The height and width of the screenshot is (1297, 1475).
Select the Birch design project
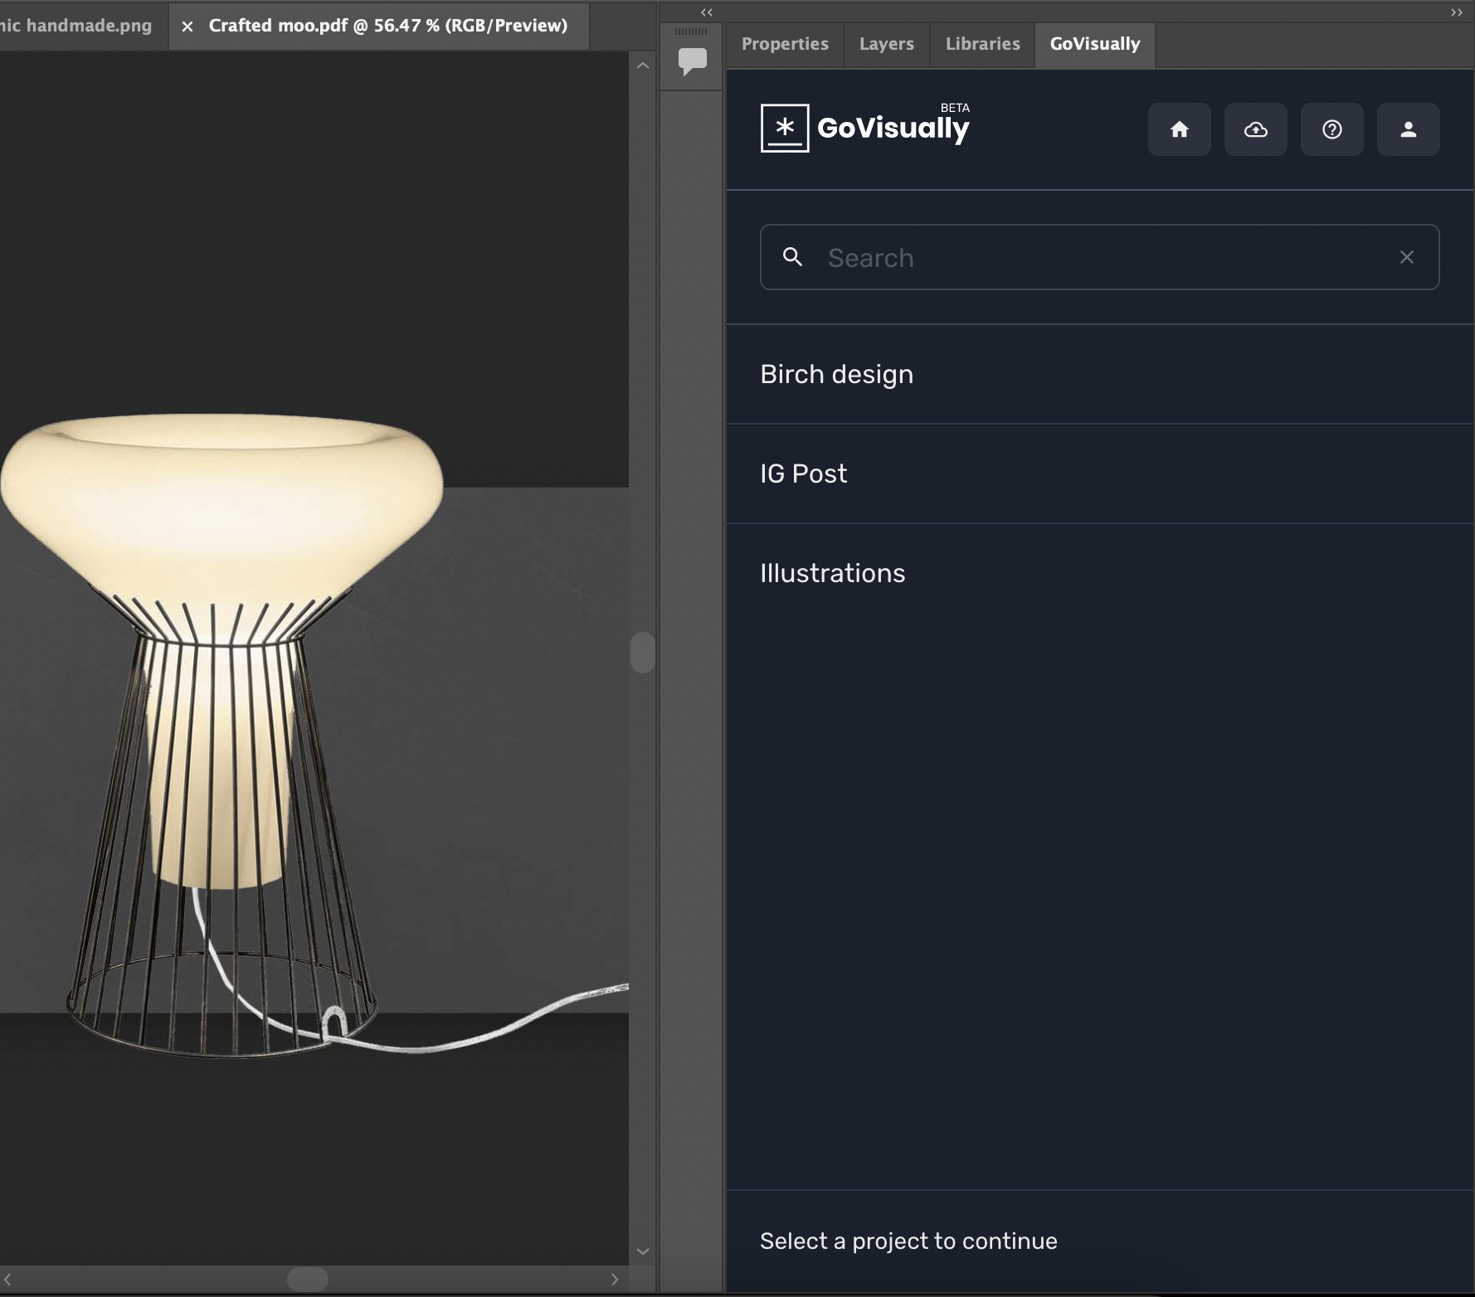836,374
